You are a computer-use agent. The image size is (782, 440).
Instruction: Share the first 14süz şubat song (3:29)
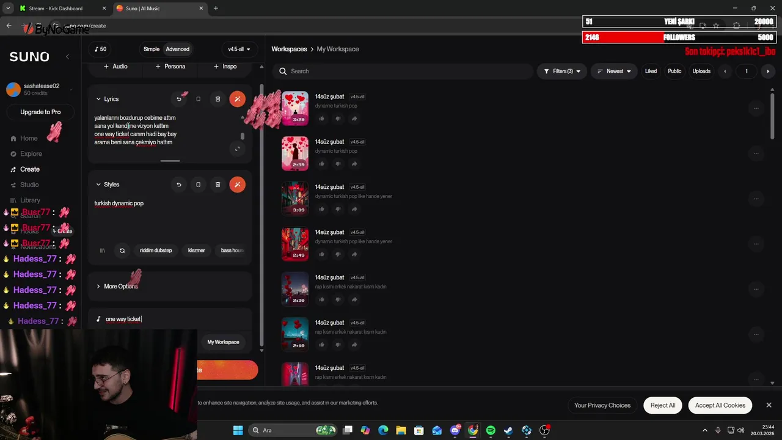(354, 119)
